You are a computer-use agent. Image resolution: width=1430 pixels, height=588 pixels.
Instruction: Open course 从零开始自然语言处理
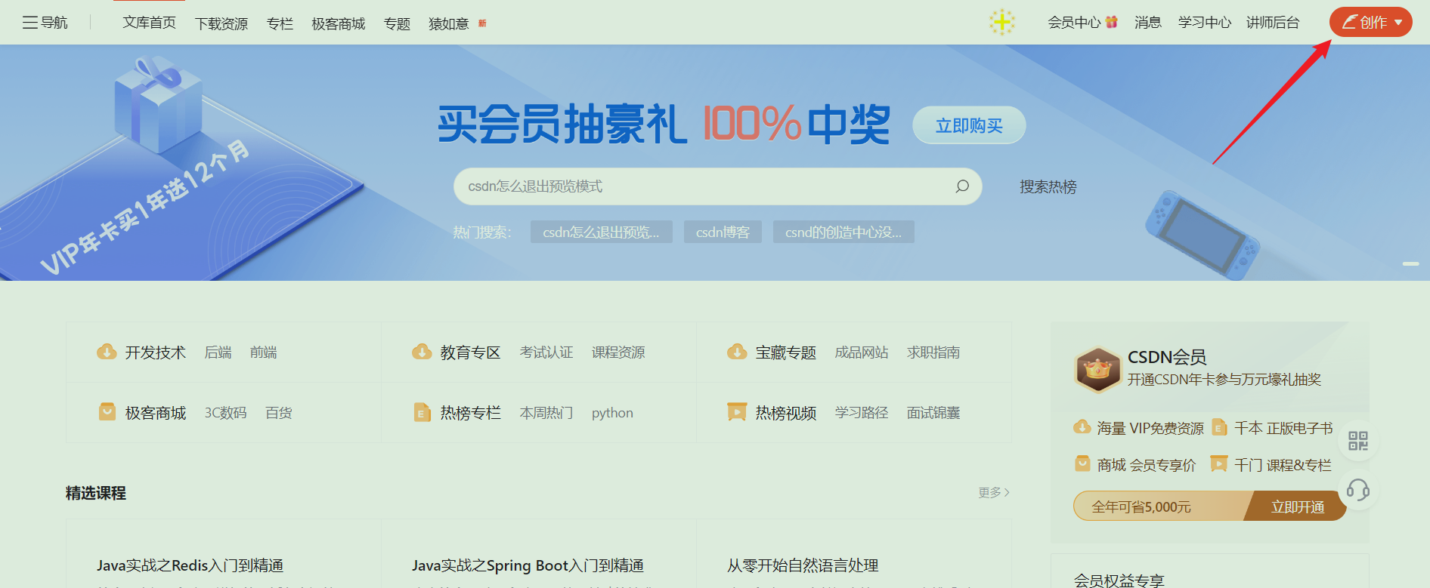click(x=803, y=565)
